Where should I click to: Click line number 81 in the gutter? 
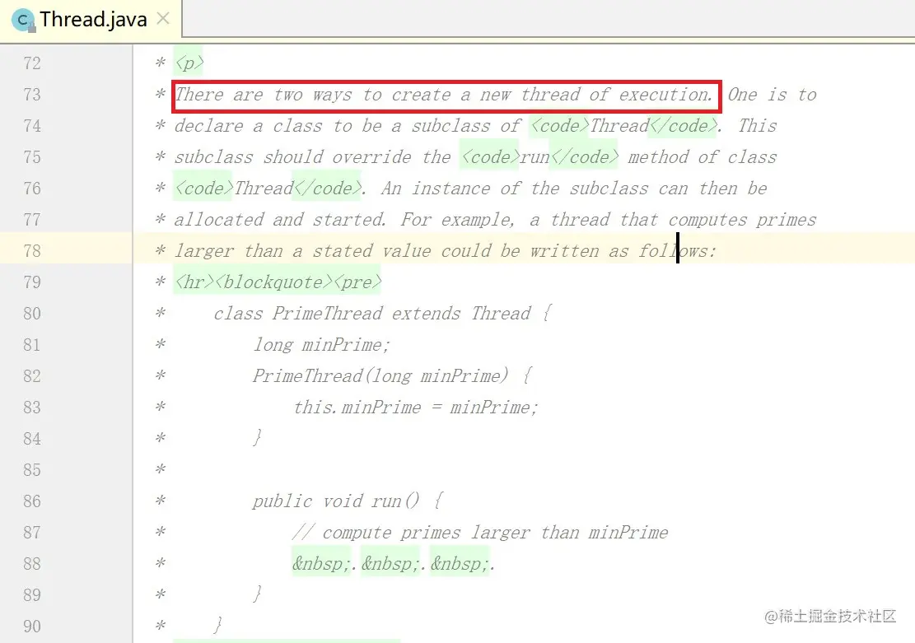pyautogui.click(x=32, y=345)
